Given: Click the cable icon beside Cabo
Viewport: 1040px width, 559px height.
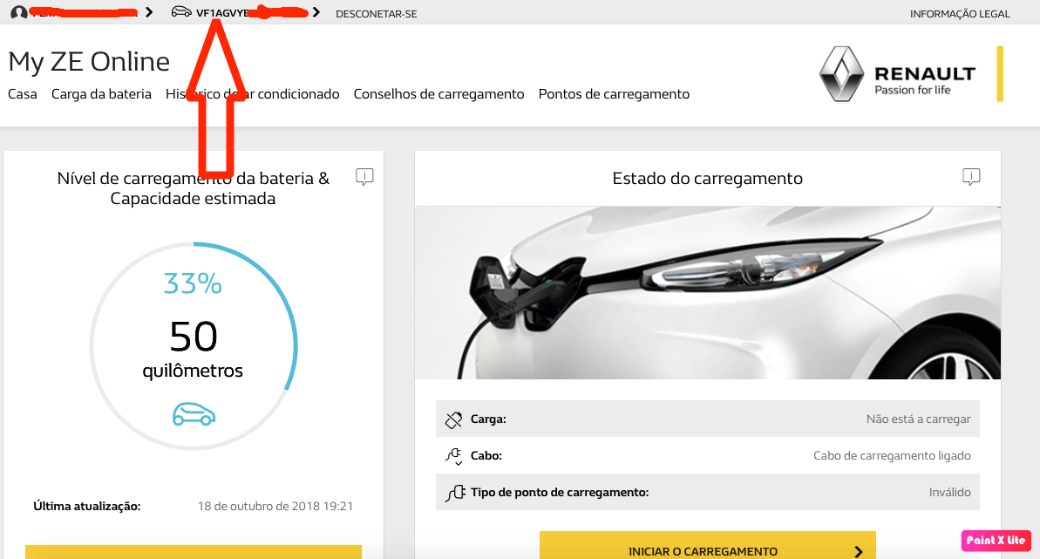Looking at the screenshot, I should click(x=453, y=456).
